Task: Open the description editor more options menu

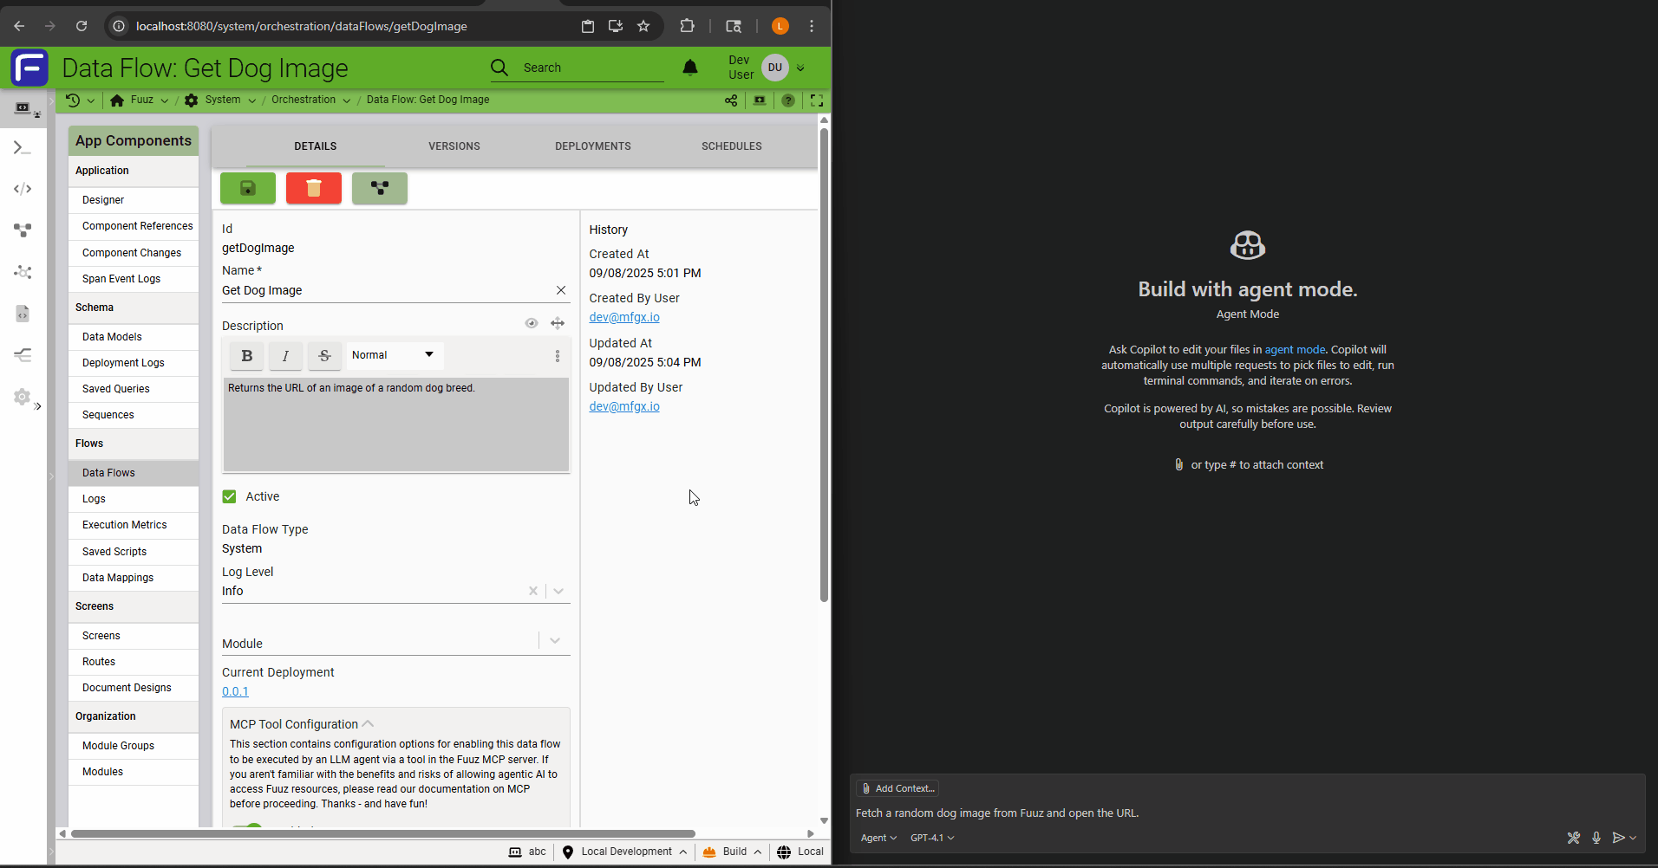Action: 558,356
